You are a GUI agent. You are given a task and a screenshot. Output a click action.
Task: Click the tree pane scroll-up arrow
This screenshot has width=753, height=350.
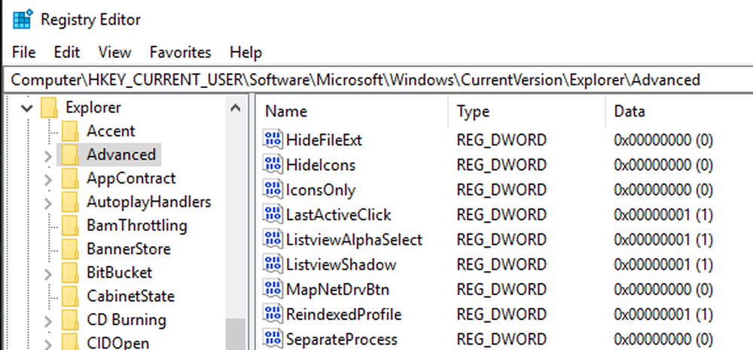(235, 108)
